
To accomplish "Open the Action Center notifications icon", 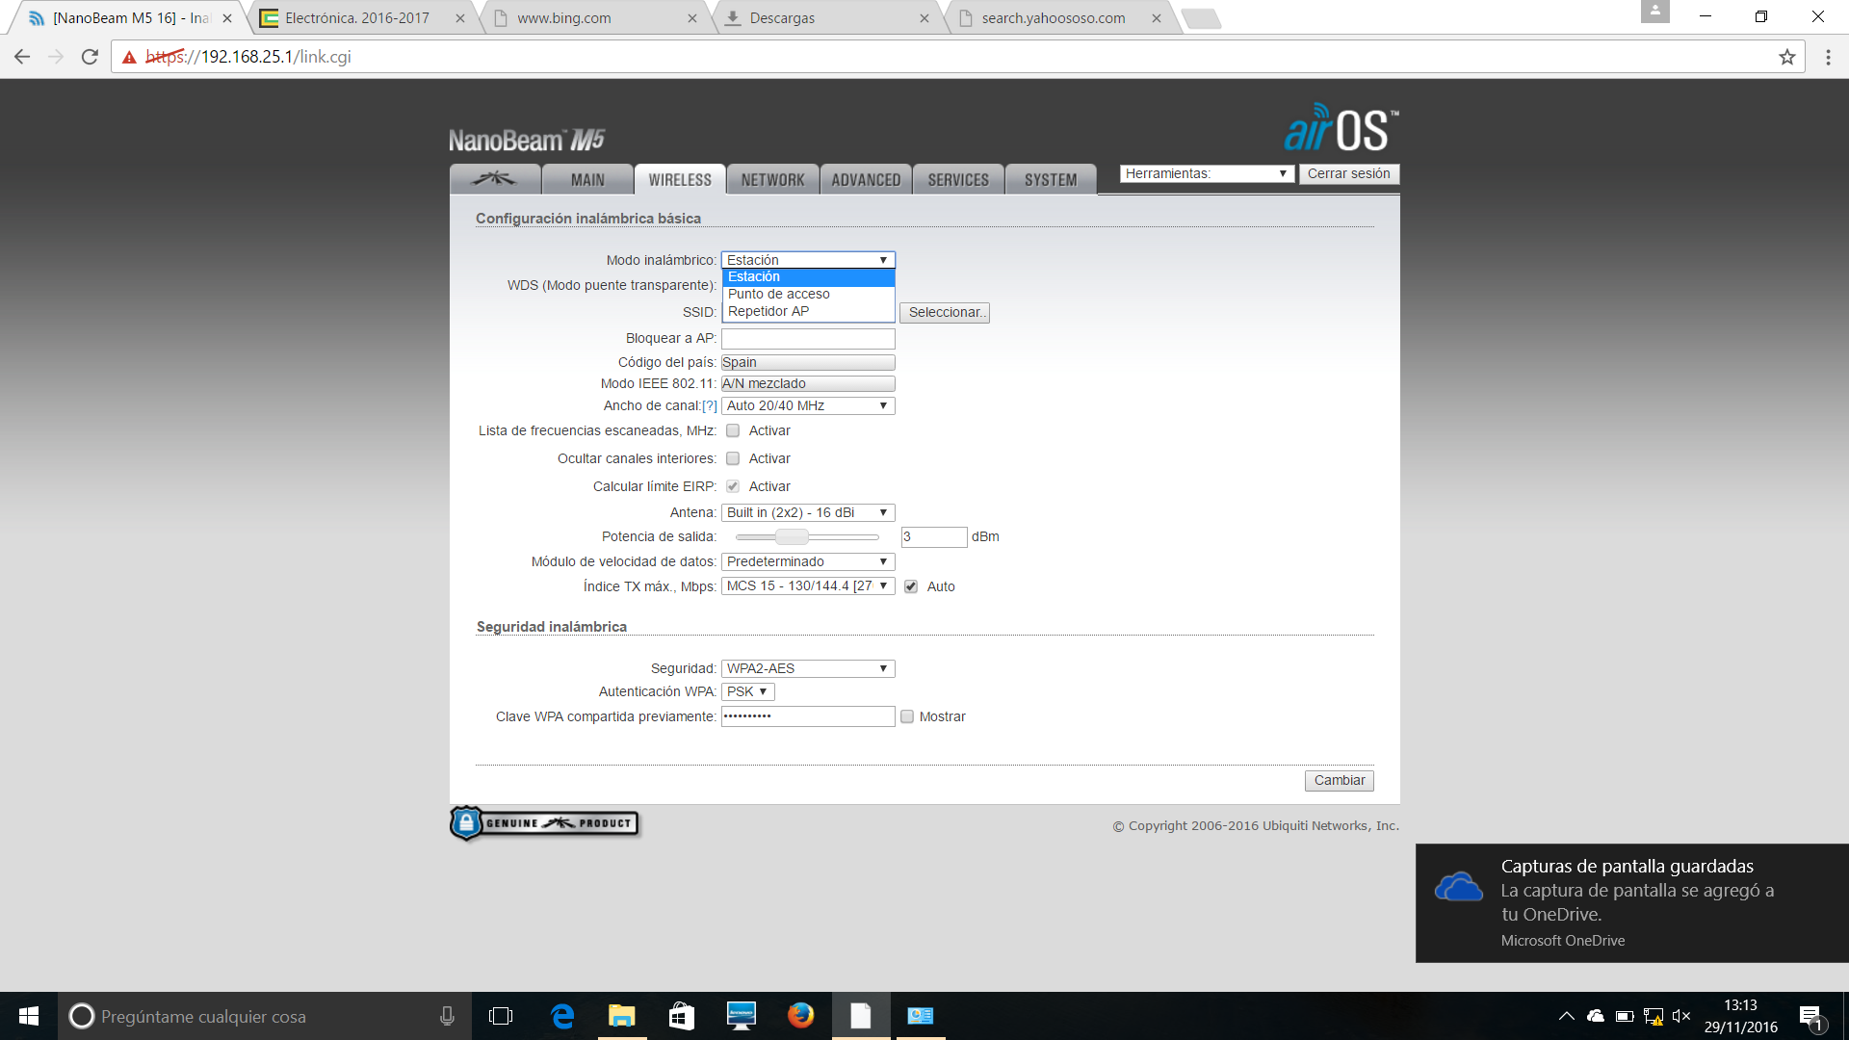I will tap(1811, 1017).
